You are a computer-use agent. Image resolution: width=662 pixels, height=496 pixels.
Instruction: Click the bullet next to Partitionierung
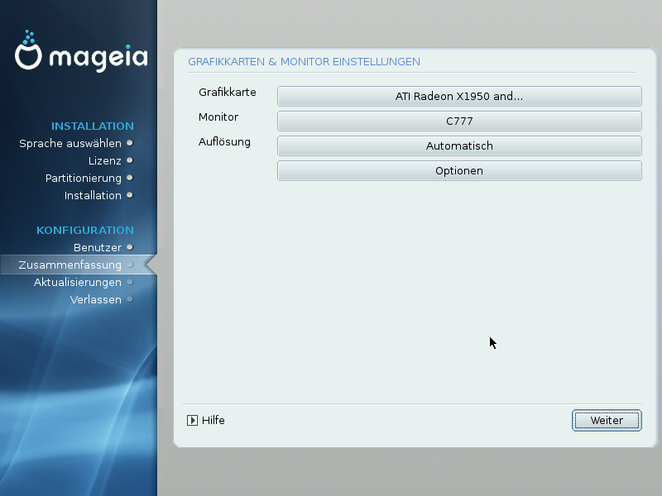tap(130, 178)
